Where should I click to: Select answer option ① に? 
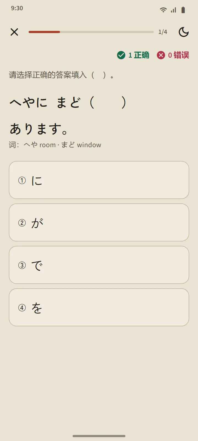99,180
